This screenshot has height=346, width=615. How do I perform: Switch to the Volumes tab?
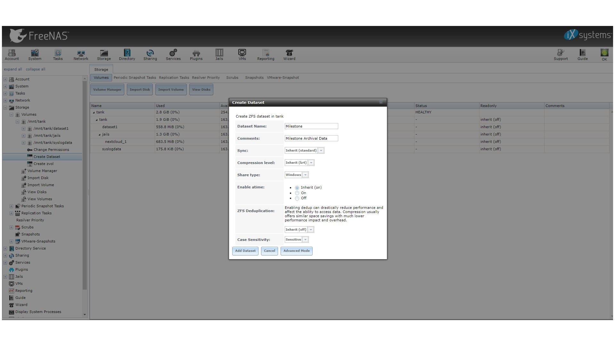click(101, 78)
